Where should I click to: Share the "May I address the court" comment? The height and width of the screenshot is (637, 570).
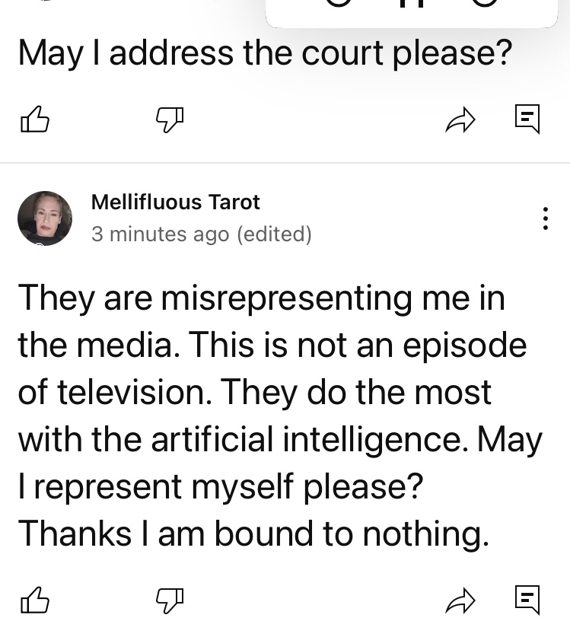tap(460, 119)
